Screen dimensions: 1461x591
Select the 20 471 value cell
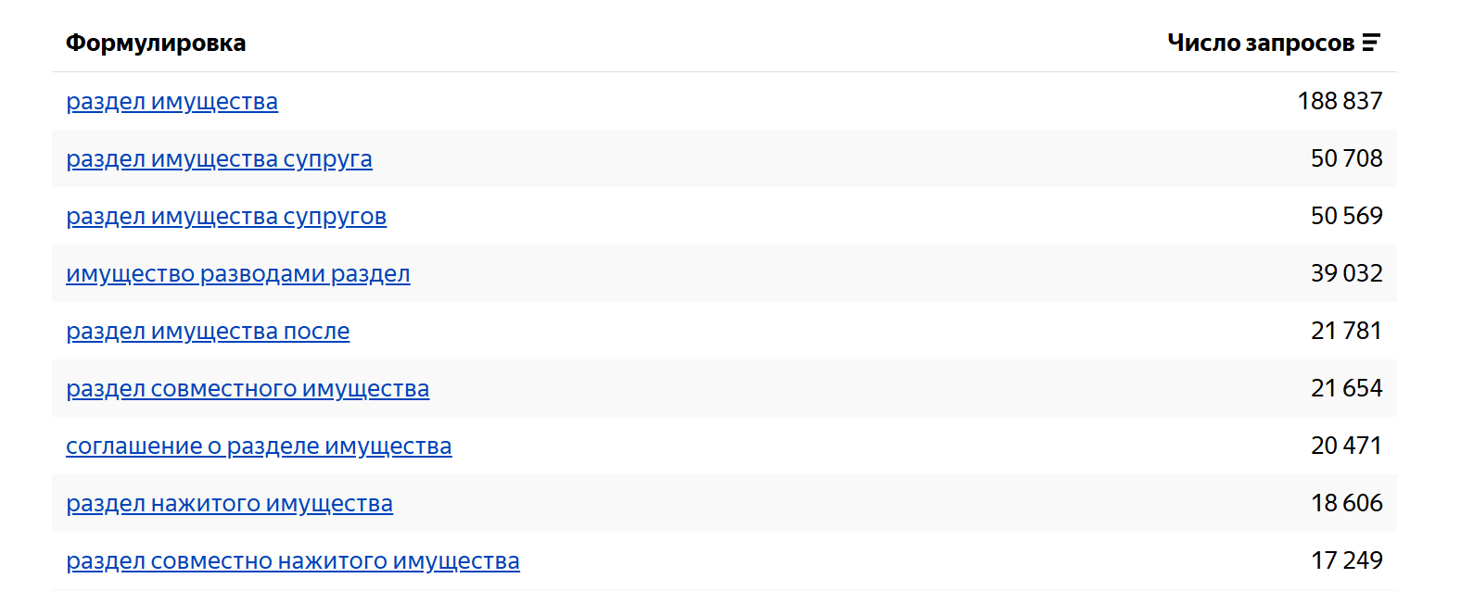[x=1346, y=446]
